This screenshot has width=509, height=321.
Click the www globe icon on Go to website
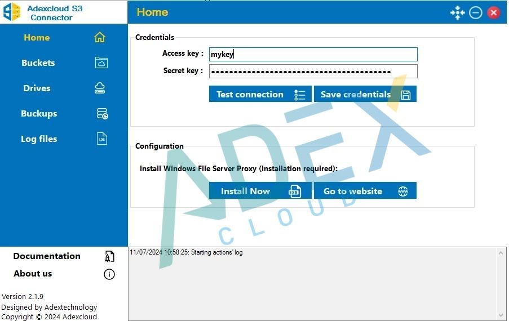(x=403, y=191)
